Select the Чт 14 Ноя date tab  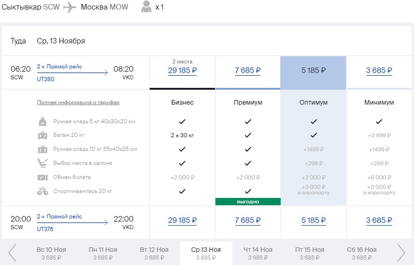click(258, 253)
